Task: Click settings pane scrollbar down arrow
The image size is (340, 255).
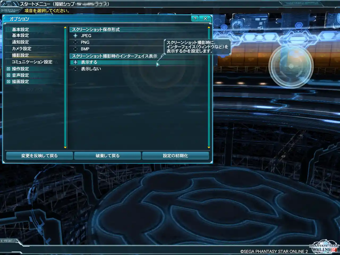Action: click(x=209, y=147)
